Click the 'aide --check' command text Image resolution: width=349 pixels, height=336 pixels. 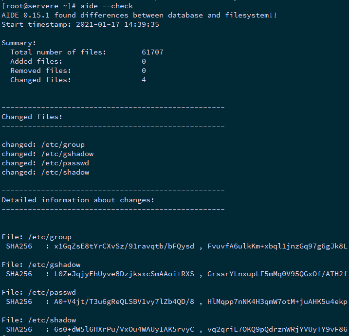point(106,6)
